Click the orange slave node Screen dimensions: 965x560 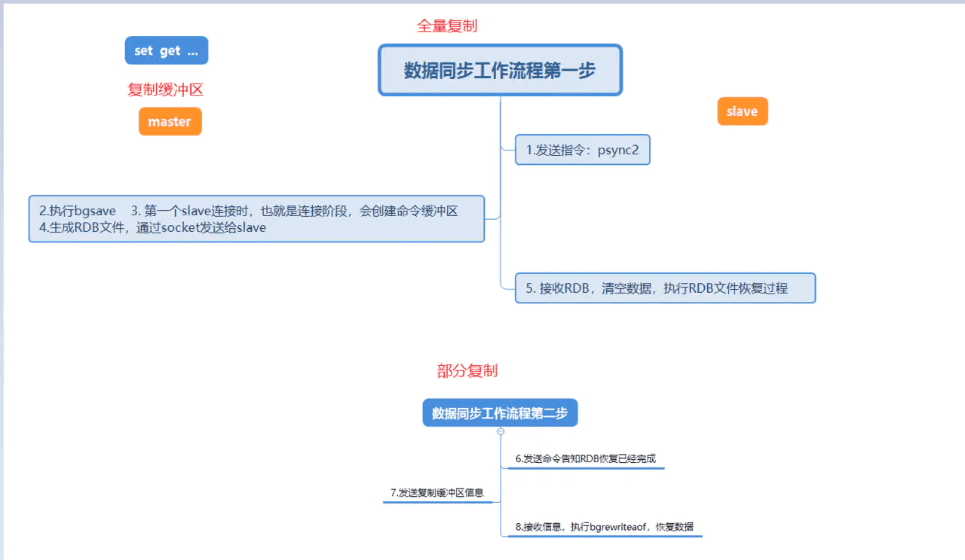pos(743,111)
